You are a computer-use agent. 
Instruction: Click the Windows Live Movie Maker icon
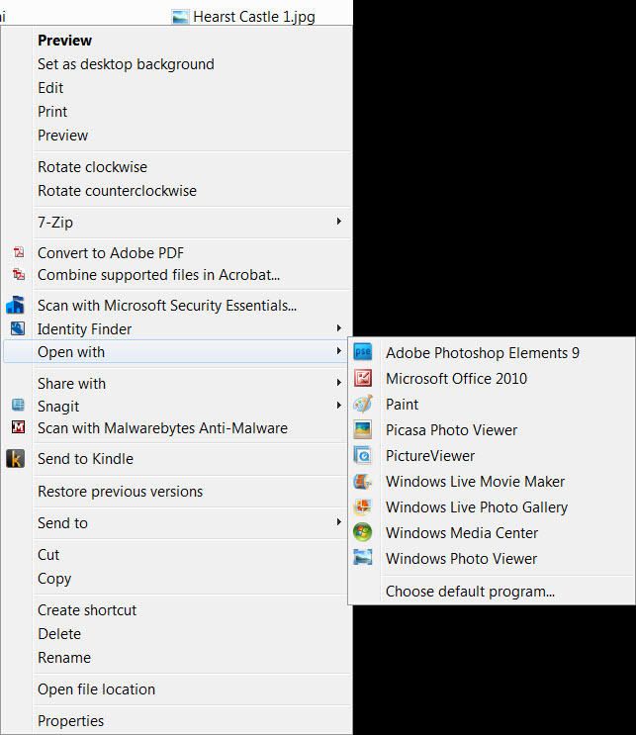[x=363, y=481]
